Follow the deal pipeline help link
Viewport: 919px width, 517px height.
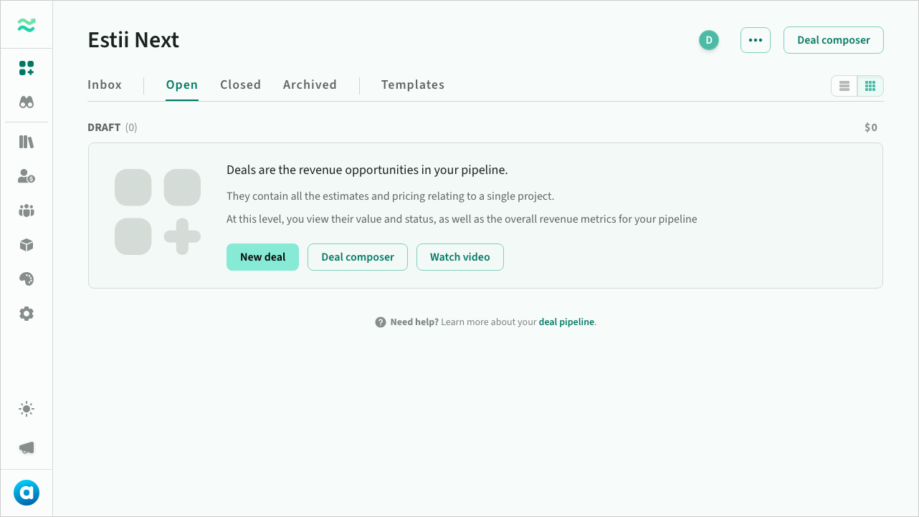pos(566,322)
